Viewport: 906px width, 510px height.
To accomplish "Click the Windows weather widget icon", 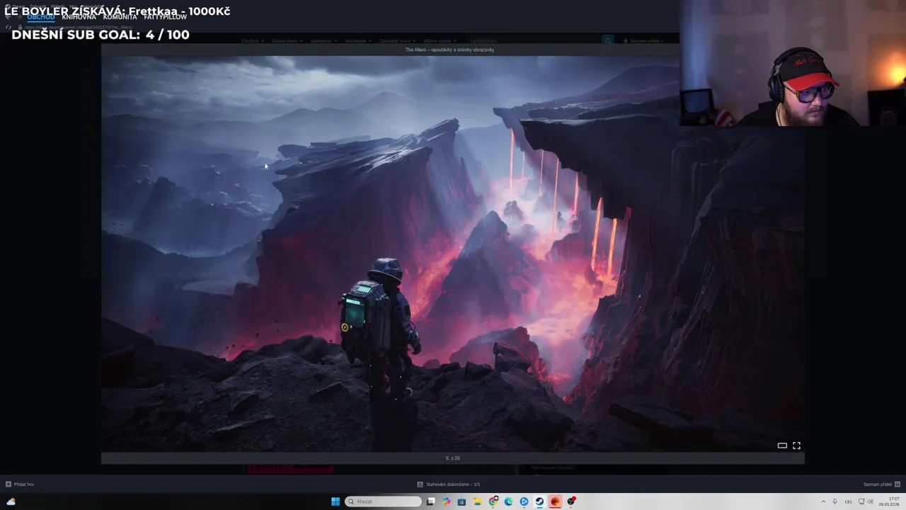I will (11, 501).
